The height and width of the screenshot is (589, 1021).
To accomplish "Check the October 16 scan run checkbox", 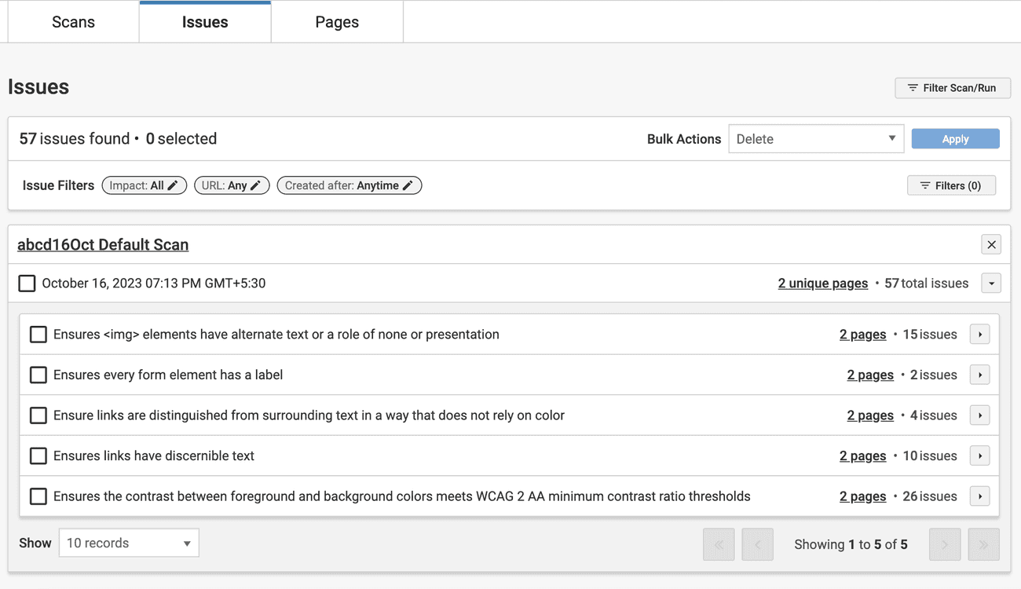I will [x=27, y=283].
